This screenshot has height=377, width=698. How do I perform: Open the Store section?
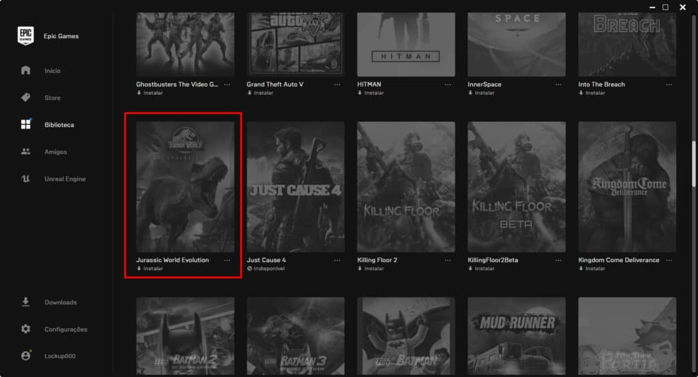[x=52, y=98]
